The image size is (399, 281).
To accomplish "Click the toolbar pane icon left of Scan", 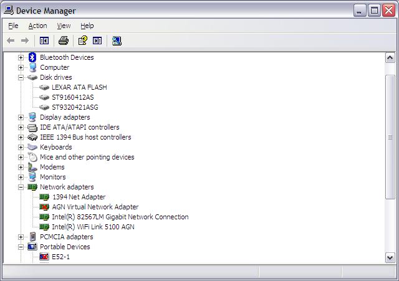I will click(97, 40).
